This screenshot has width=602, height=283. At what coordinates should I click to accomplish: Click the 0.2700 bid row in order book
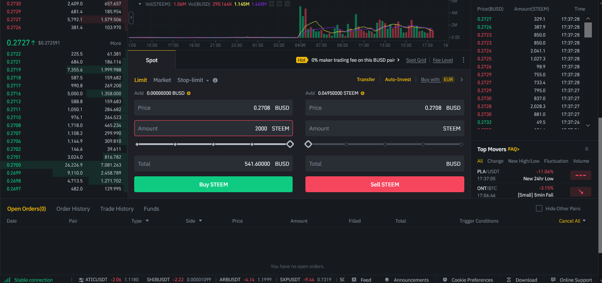[x=64, y=165]
